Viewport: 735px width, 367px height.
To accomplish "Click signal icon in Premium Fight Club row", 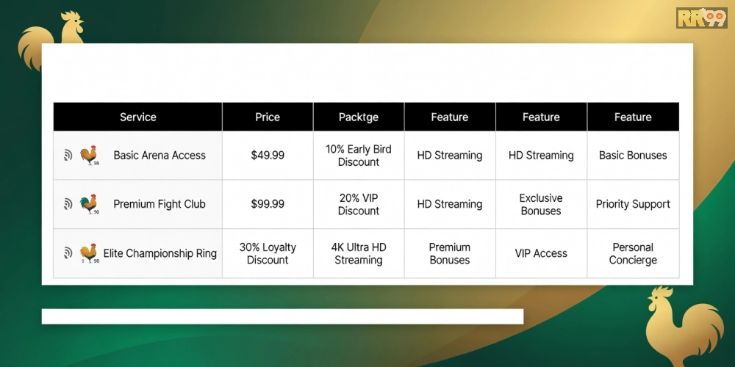I will pos(68,204).
